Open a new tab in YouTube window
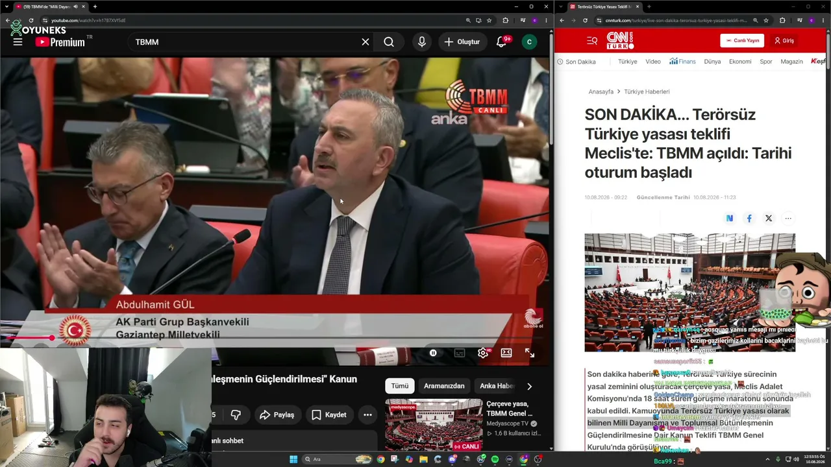Screen dimensions: 831x467 pyautogui.click(x=95, y=6)
